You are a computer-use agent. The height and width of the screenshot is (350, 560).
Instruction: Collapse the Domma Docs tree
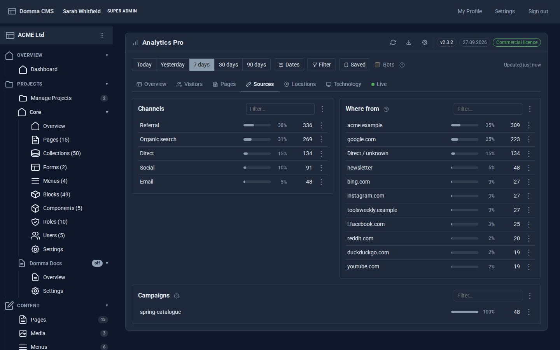click(x=107, y=263)
